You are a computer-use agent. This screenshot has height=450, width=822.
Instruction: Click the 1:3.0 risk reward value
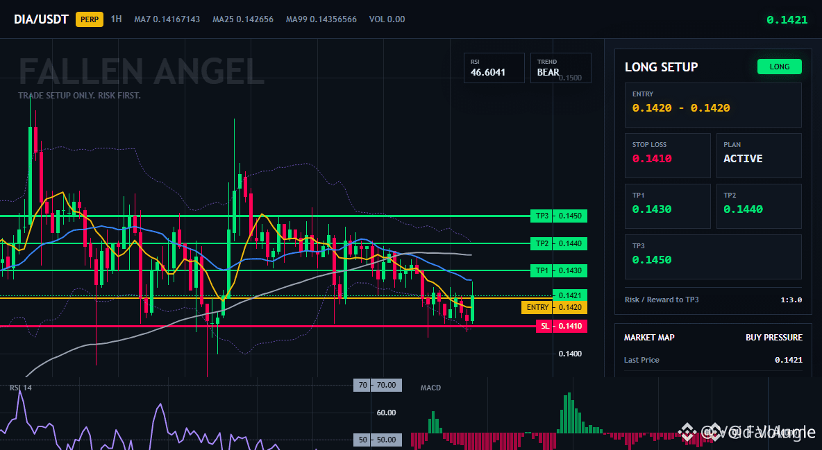[x=791, y=300]
